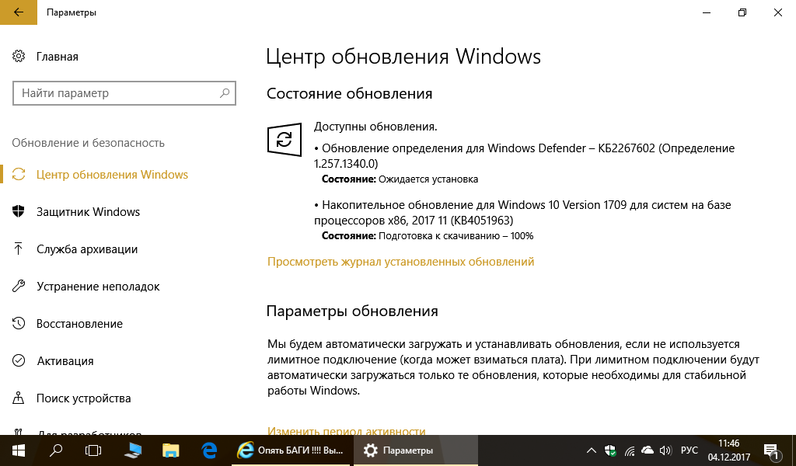Open Просмотреть журнал установленных обновлений link
The width and height of the screenshot is (796, 466).
pyautogui.click(x=400, y=262)
